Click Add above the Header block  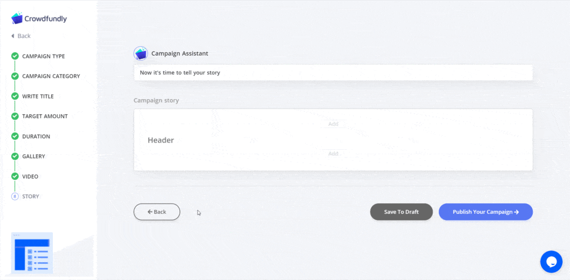[333, 124]
